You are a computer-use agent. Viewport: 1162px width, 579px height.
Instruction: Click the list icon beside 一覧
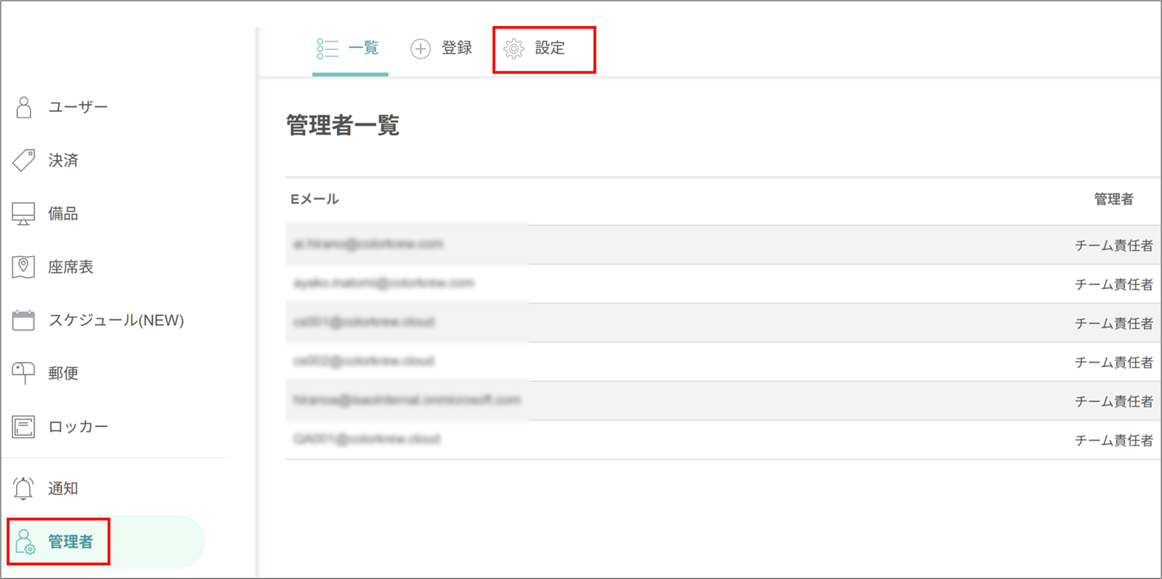(326, 49)
